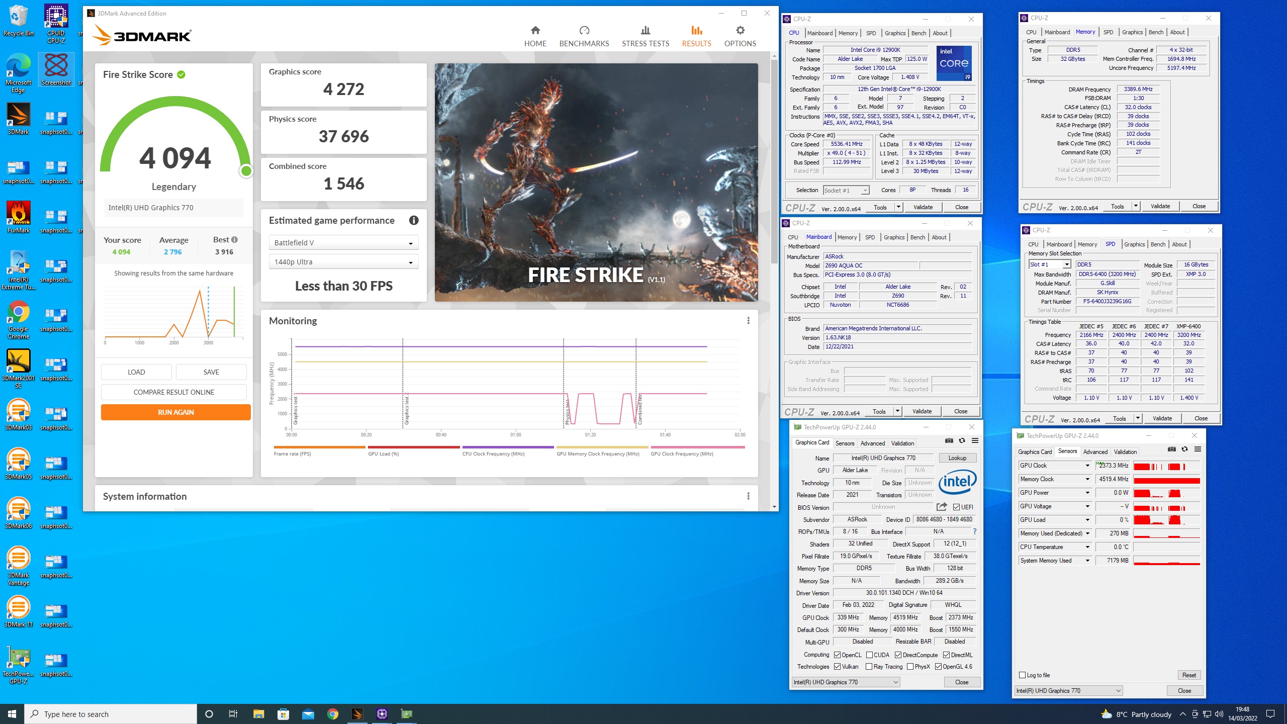1287x724 pixels.
Task: Open 1440p Ultra resolution dropdown
Action: point(343,262)
